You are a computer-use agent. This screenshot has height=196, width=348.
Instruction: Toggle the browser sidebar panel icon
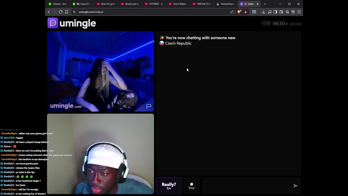coord(275,12)
